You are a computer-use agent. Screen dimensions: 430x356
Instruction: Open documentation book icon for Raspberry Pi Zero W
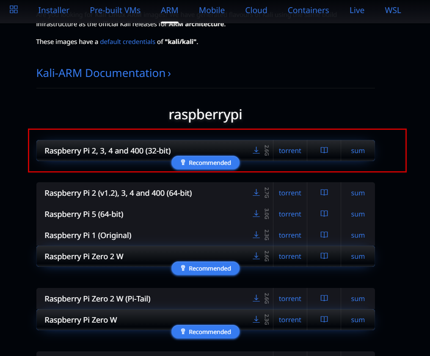(324, 319)
